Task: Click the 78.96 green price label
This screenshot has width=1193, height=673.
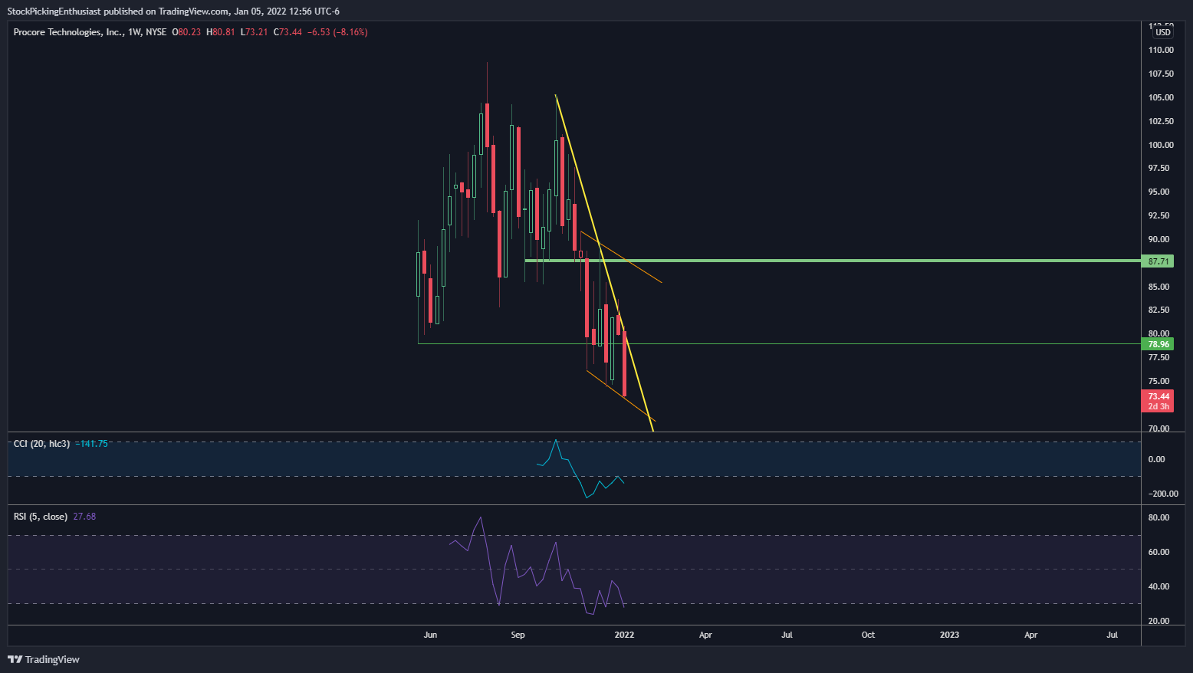Action: [x=1158, y=344]
